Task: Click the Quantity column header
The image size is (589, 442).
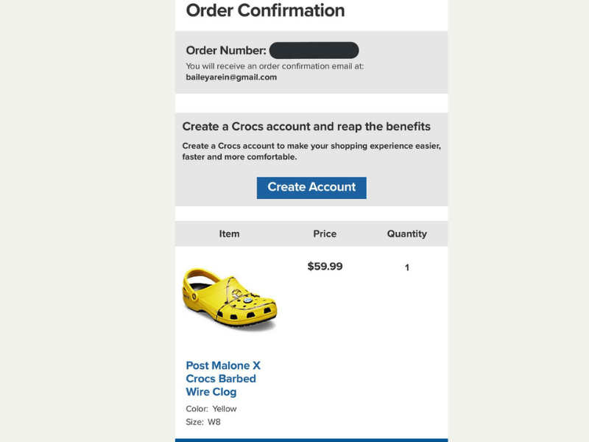Action: (x=406, y=234)
